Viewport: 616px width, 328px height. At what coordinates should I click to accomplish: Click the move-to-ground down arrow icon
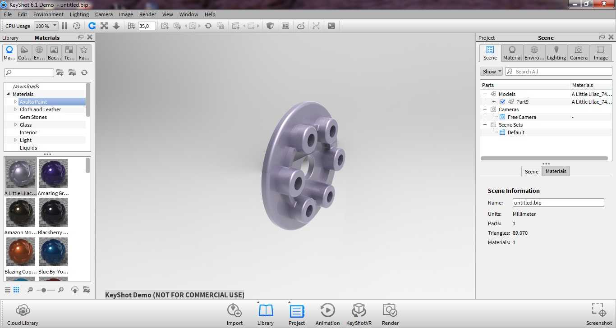click(116, 26)
